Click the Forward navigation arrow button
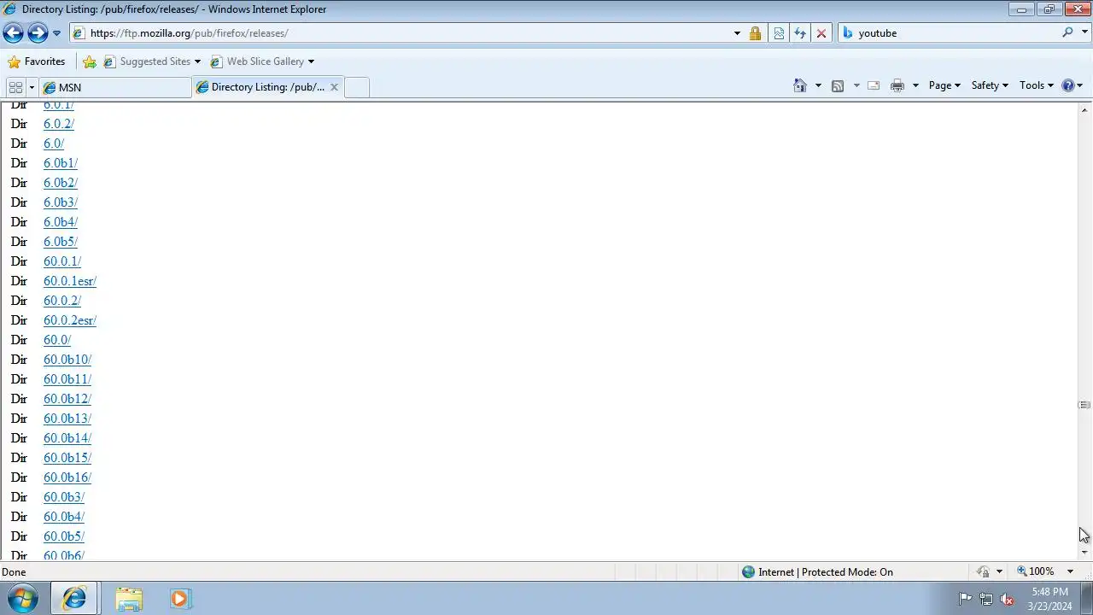 coord(38,33)
